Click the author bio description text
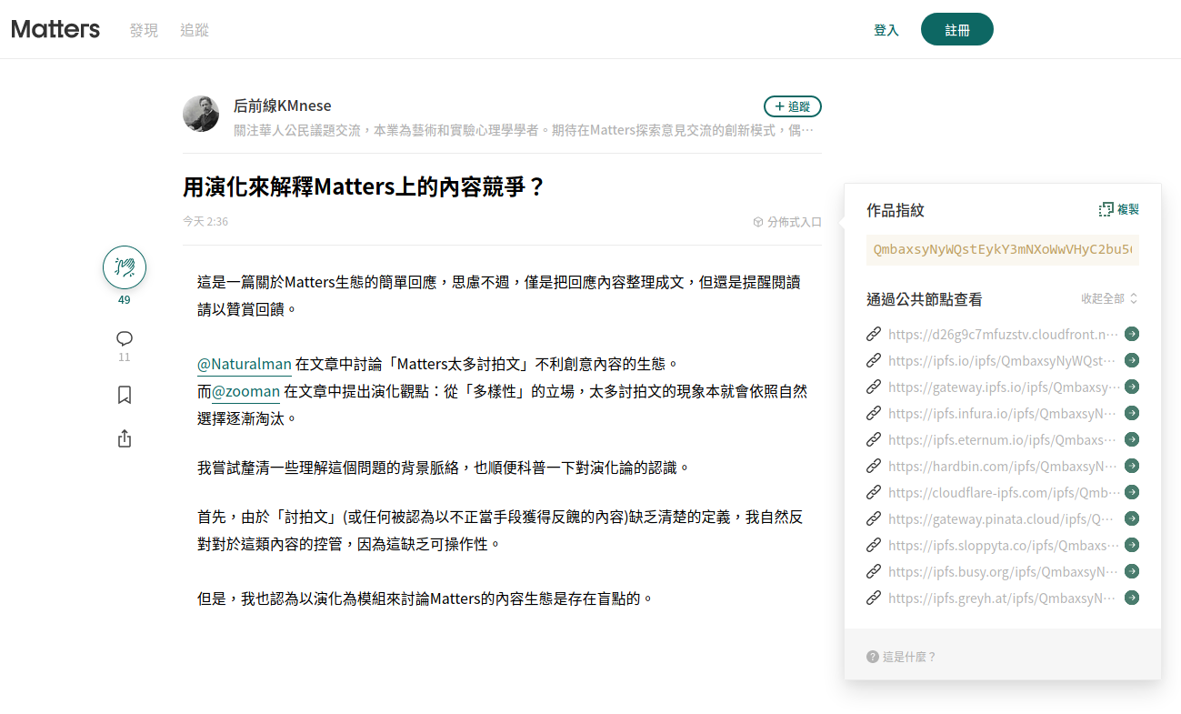 525,130
